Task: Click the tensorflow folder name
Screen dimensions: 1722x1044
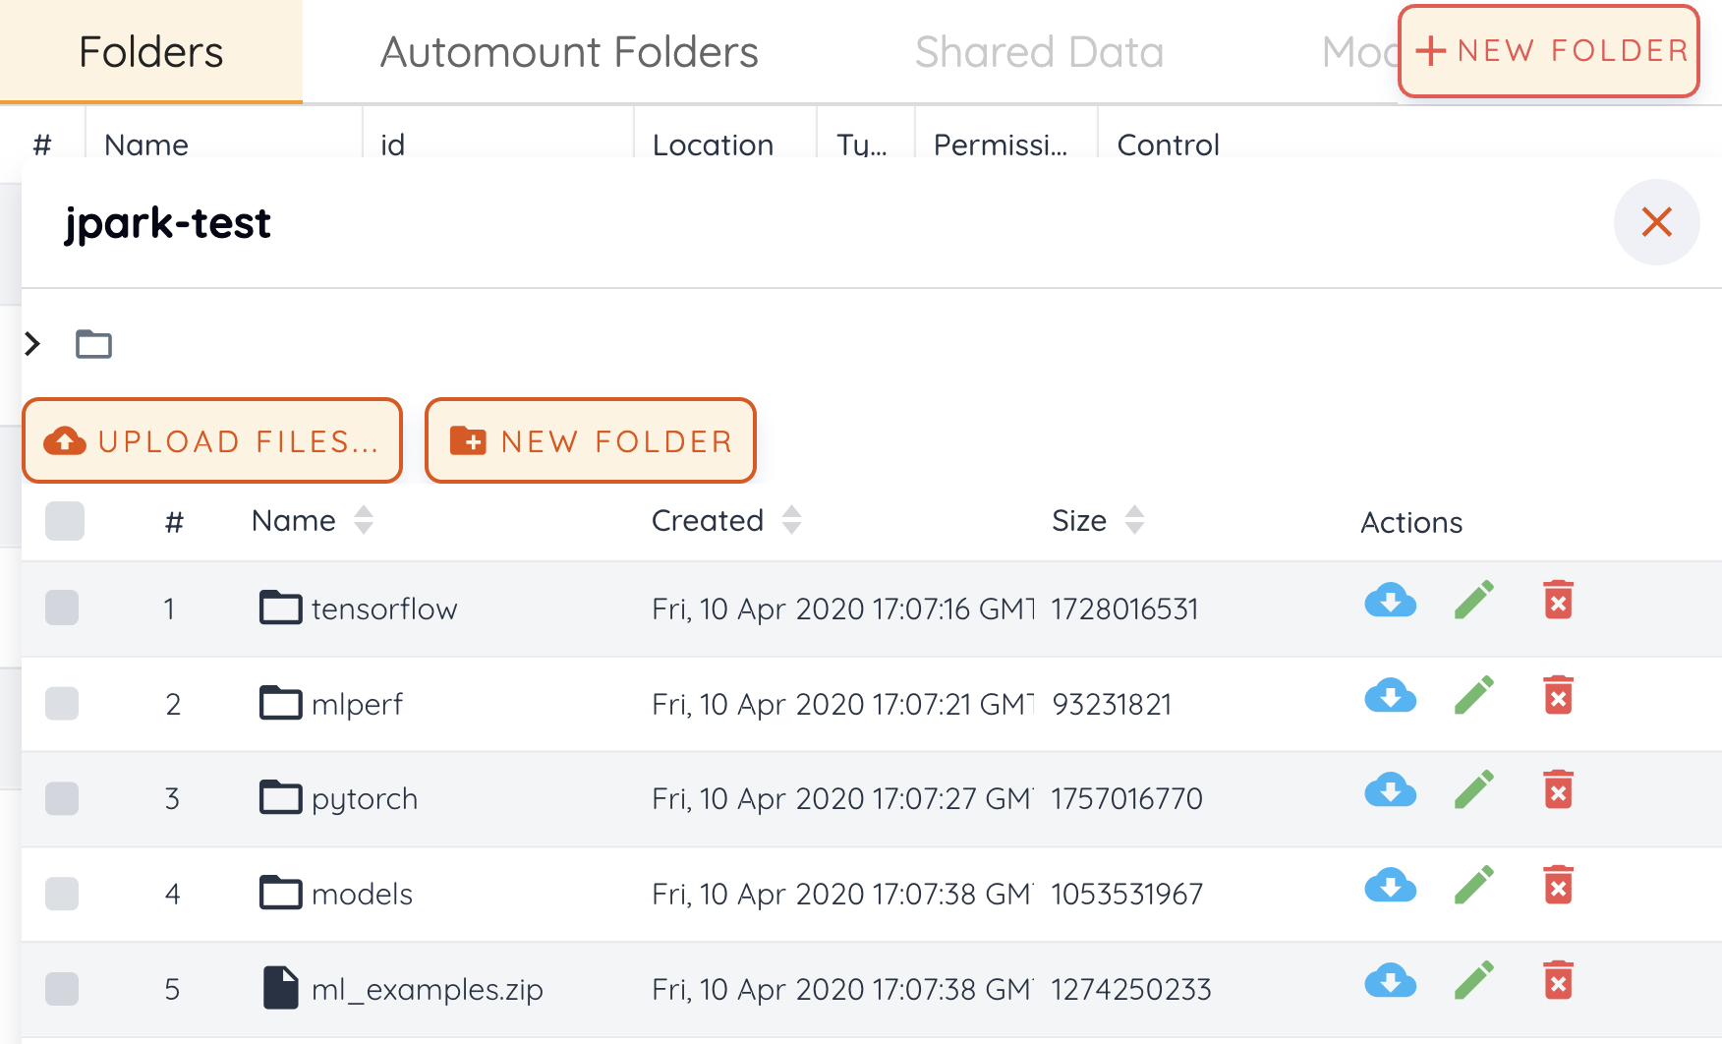Action: (384, 609)
